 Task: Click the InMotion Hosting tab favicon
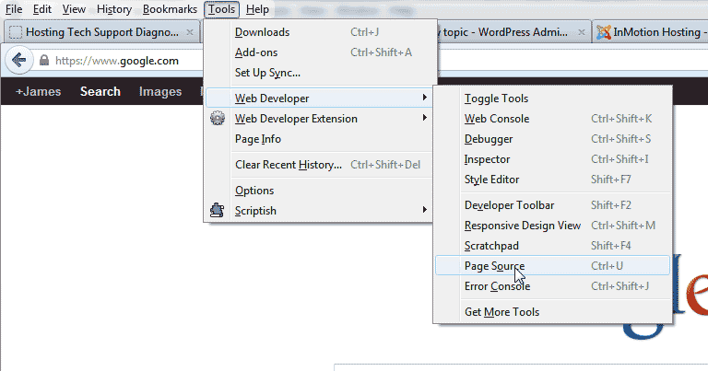(x=604, y=31)
